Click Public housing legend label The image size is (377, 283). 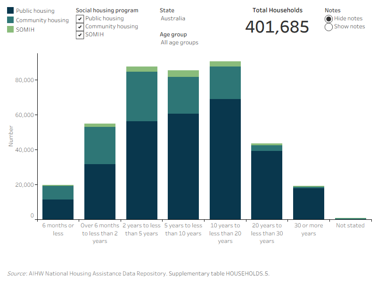35,11
